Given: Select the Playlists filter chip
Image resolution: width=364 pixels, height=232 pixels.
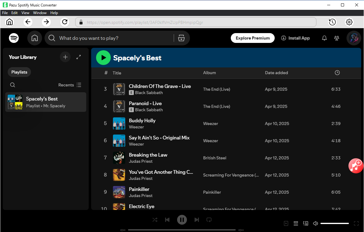Looking at the screenshot, I should (19, 72).
